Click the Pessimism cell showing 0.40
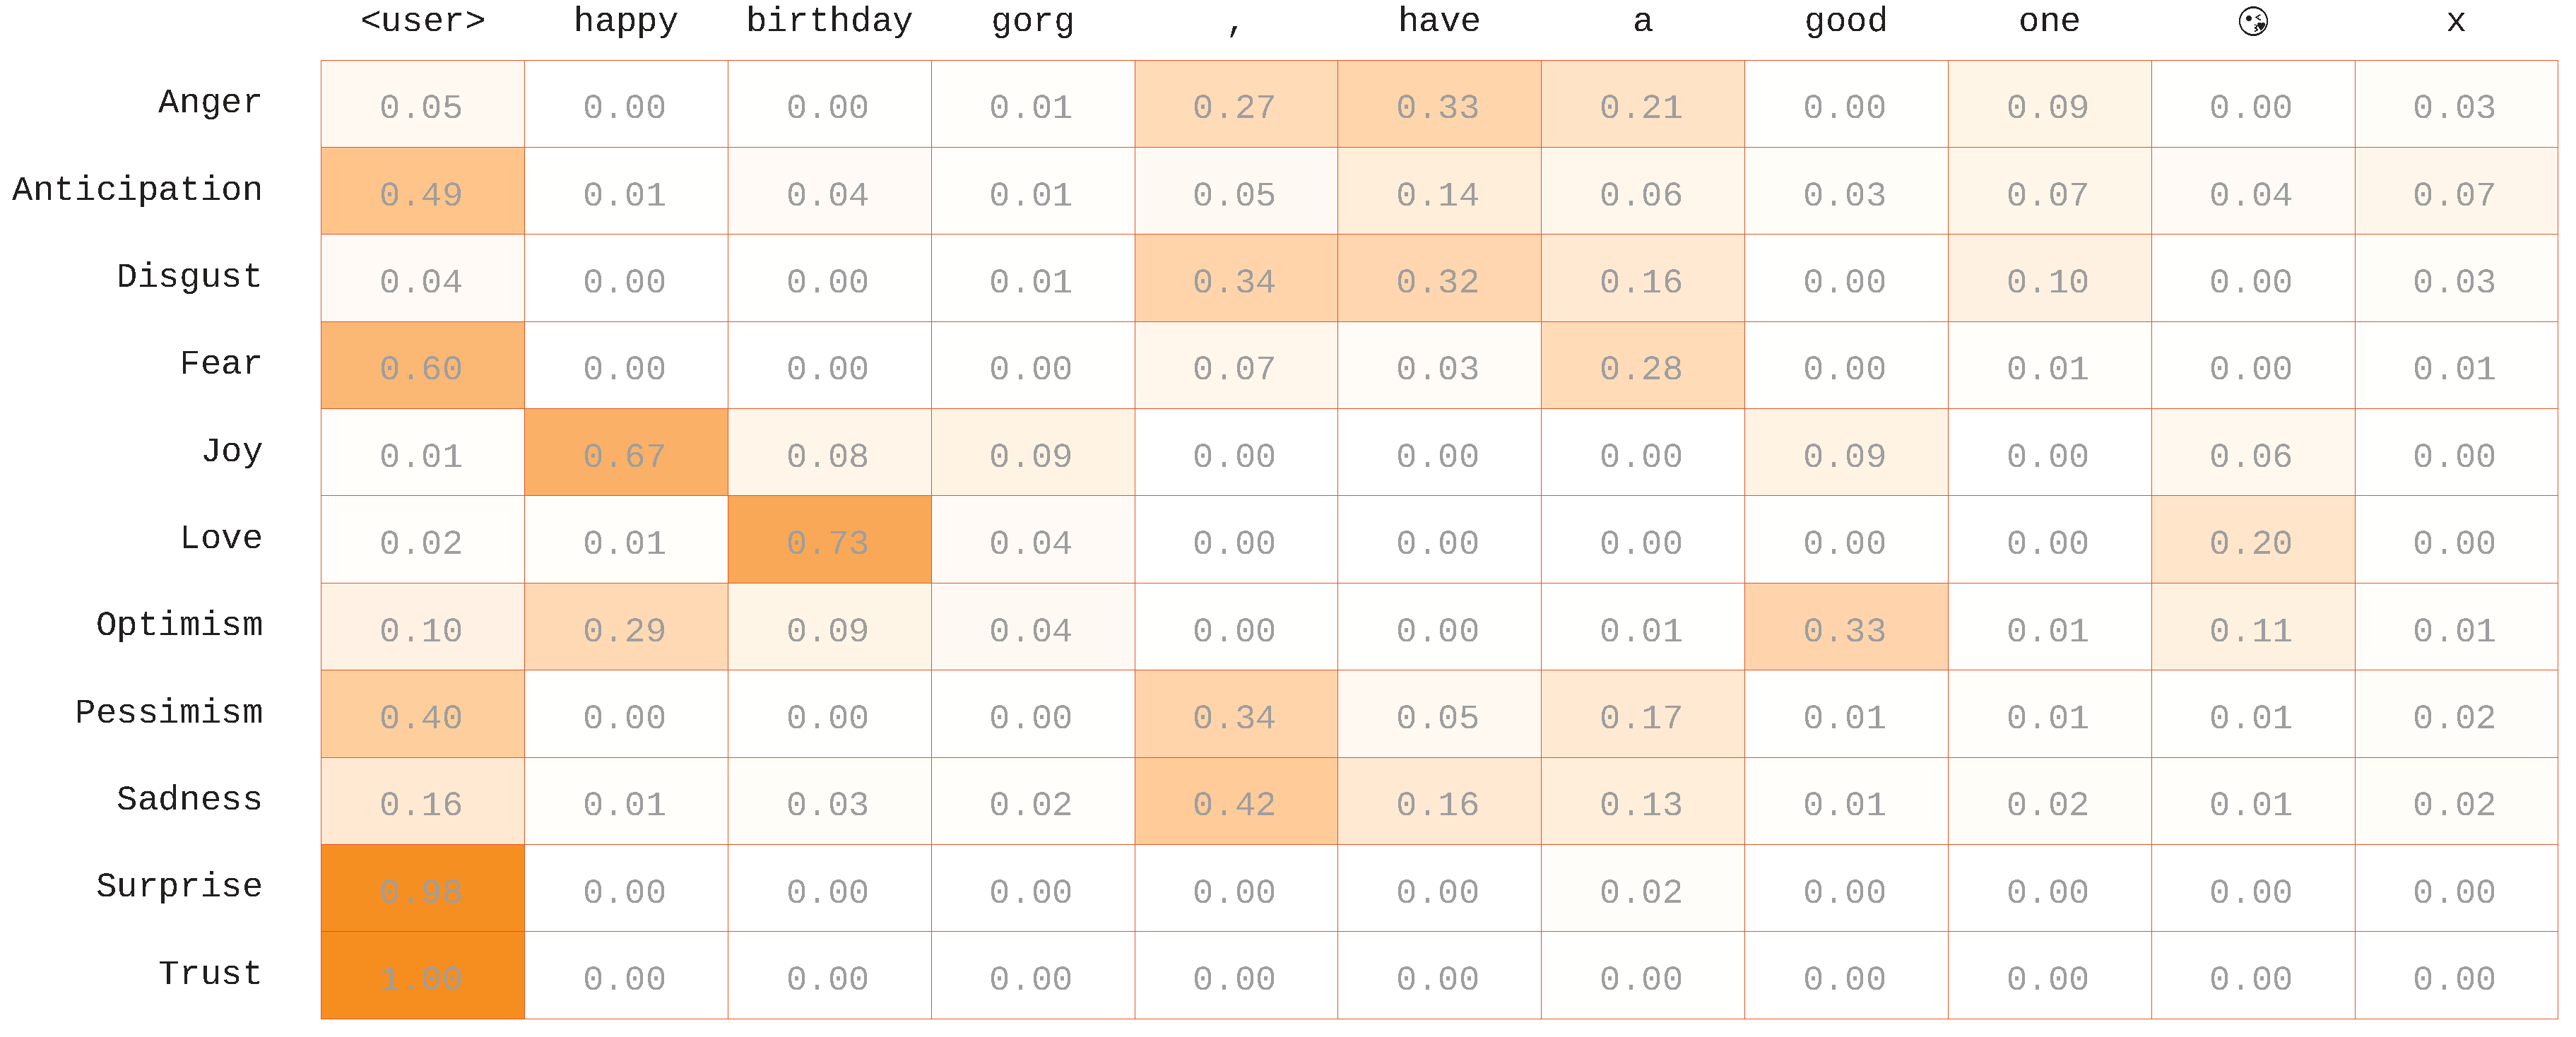This screenshot has width=2576, height=1037. click(422, 715)
